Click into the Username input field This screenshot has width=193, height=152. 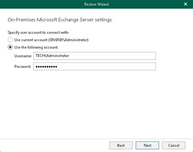(94, 56)
